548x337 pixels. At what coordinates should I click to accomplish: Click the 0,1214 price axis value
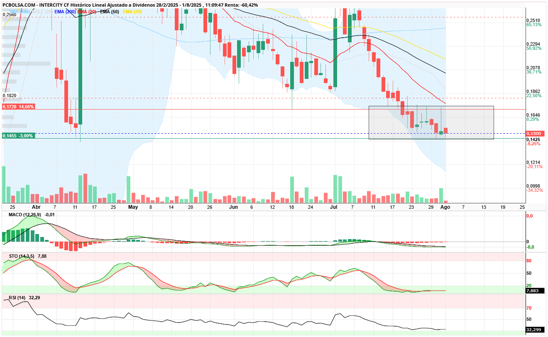[x=533, y=162]
